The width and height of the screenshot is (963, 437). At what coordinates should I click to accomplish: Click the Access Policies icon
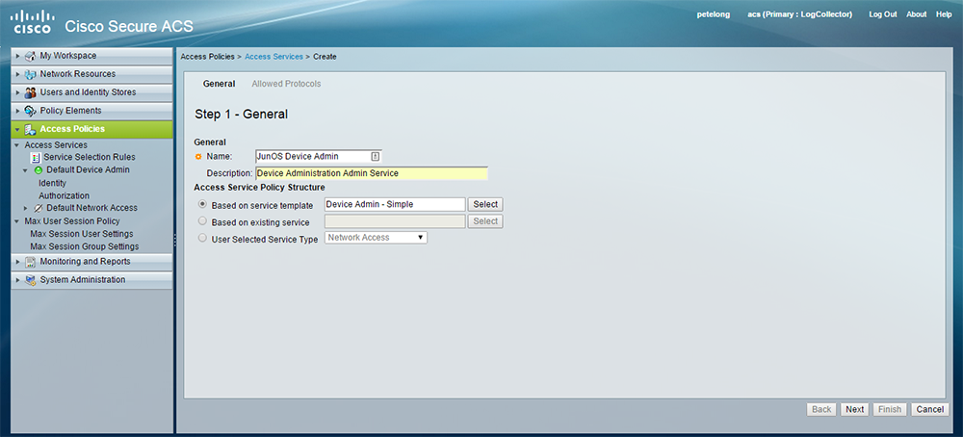[x=30, y=130]
